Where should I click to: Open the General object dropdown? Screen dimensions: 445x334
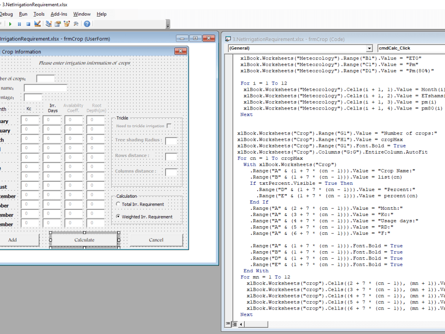pos(368,48)
